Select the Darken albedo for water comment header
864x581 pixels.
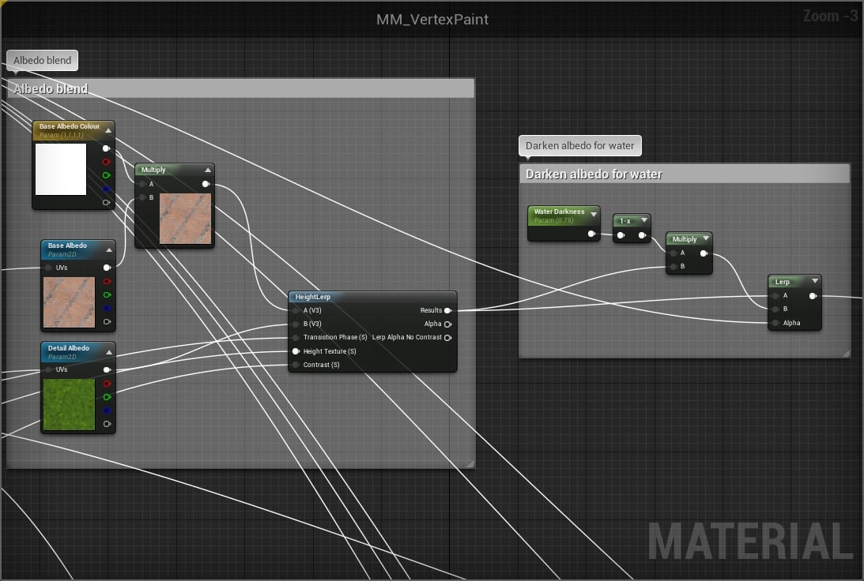pyautogui.click(x=685, y=174)
